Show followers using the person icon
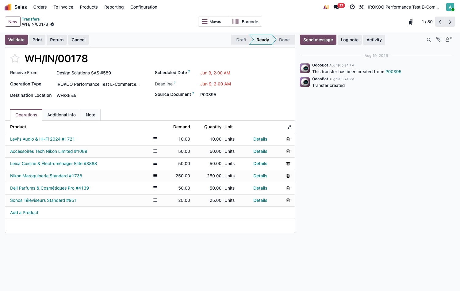Image resolution: width=460 pixels, height=291 pixels. click(x=448, y=40)
